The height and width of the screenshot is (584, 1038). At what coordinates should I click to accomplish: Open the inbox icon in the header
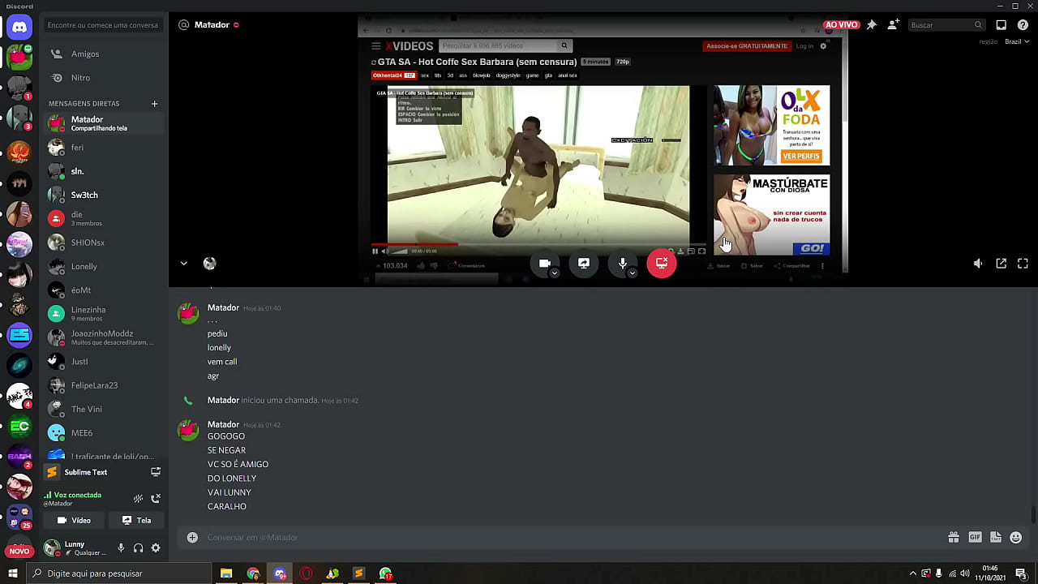1002,25
